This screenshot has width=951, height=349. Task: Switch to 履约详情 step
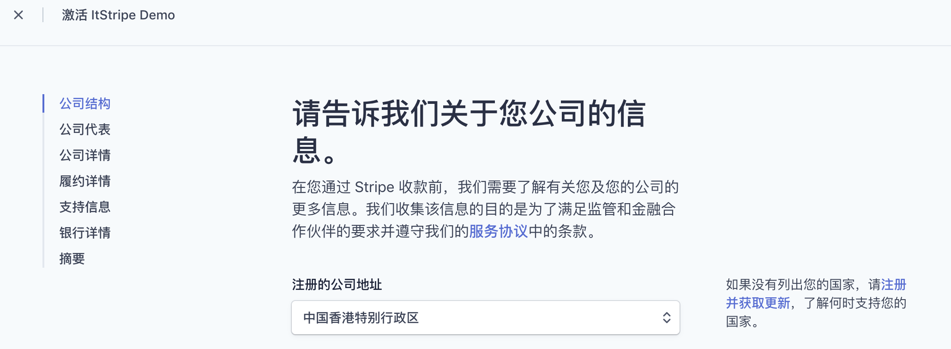click(85, 181)
